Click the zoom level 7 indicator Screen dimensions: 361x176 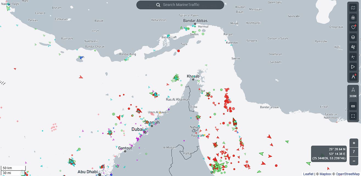coord(354,152)
